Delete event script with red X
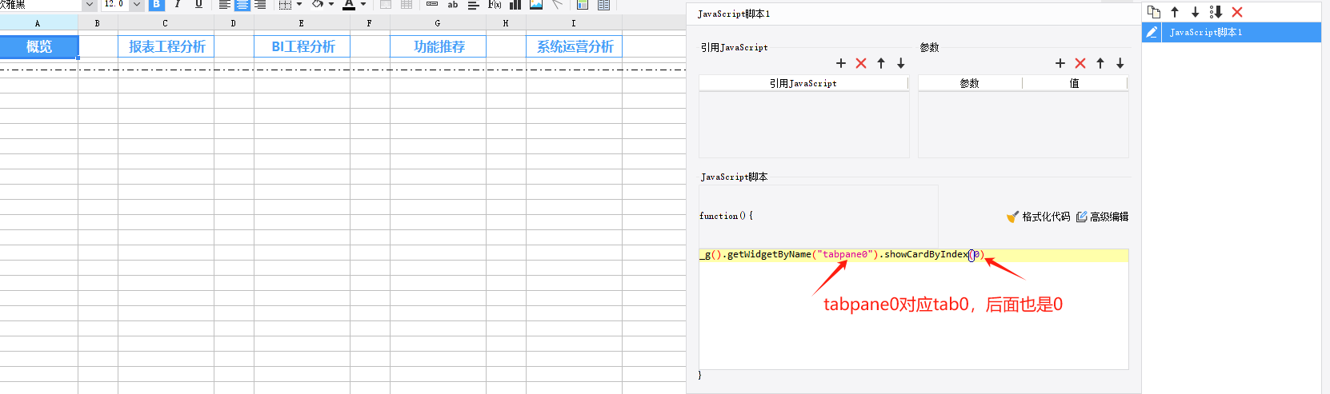This screenshot has height=394, width=1330. 1237,12
